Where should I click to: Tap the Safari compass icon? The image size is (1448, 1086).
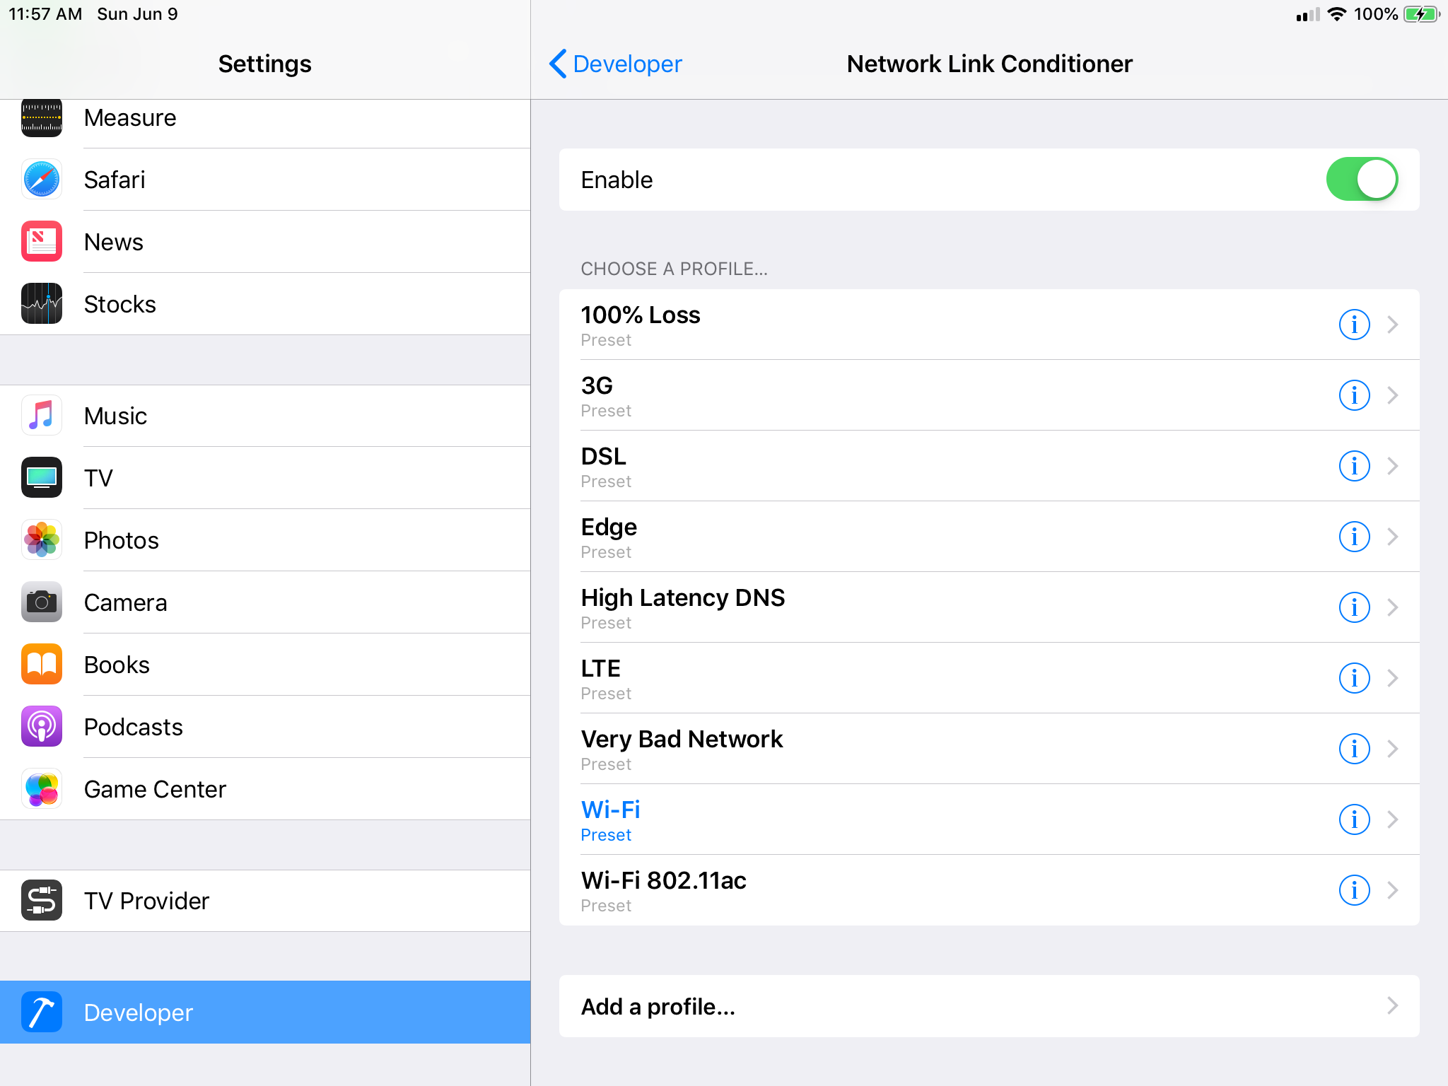(42, 180)
